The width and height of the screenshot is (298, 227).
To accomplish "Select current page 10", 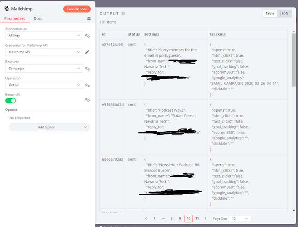I will 189,218.
